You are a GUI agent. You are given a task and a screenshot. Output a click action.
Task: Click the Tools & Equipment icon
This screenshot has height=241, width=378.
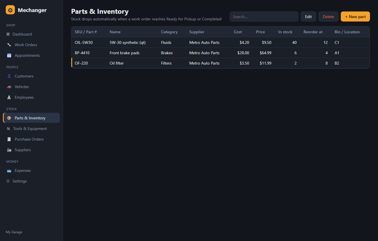coord(8,129)
